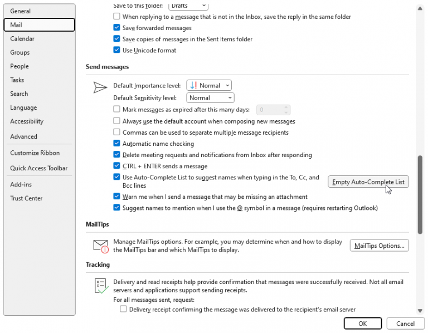Image resolution: width=428 pixels, height=333 pixels.
Task: Uncheck Use Unicode format
Action: tap(116, 50)
